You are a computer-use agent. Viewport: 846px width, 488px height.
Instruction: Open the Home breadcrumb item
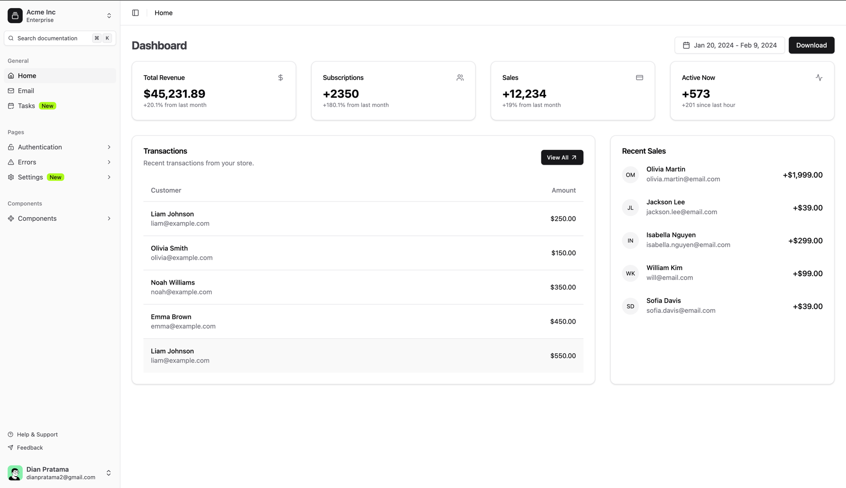point(163,13)
